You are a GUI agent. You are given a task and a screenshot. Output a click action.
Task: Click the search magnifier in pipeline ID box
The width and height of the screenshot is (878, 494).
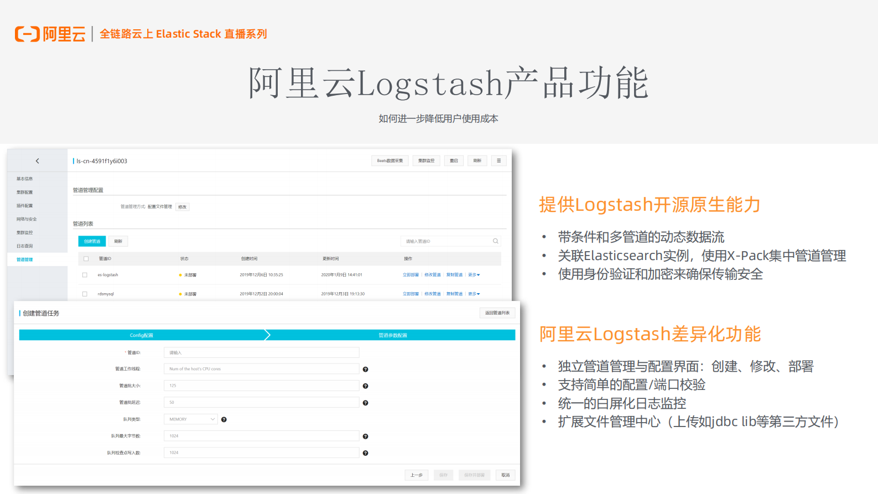click(x=496, y=241)
